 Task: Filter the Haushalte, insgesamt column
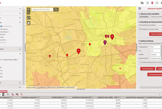(x=38, y=98)
